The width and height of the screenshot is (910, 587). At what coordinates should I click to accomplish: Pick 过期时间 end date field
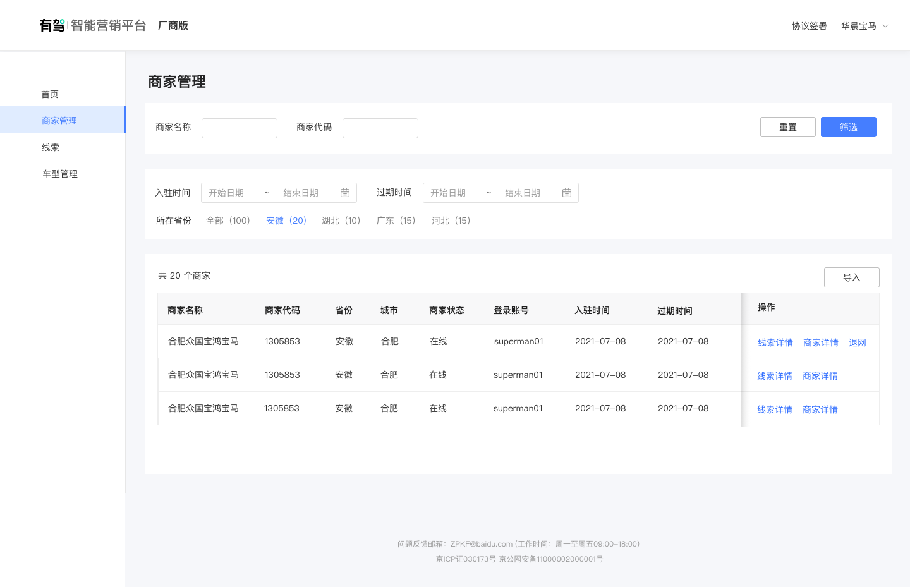(523, 193)
